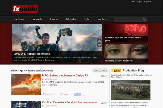Click the FAQ link
Image resolution: width=163 pixels, height=108 pixels.
(x=133, y=2)
